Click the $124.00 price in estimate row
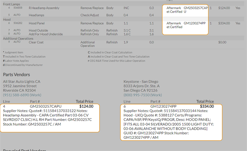Screen dimensions: 247x151 [224, 8]
